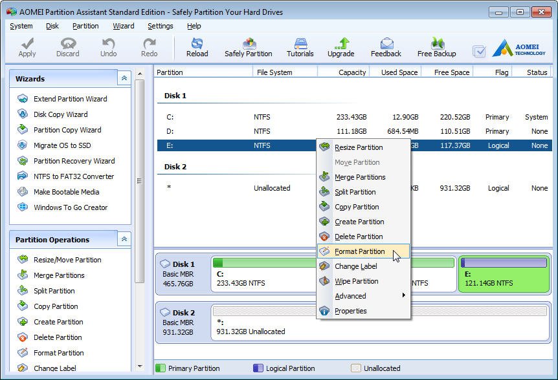Choose Resize Partition in context menu
Image resolution: width=558 pixels, height=380 pixels.
coord(363,147)
